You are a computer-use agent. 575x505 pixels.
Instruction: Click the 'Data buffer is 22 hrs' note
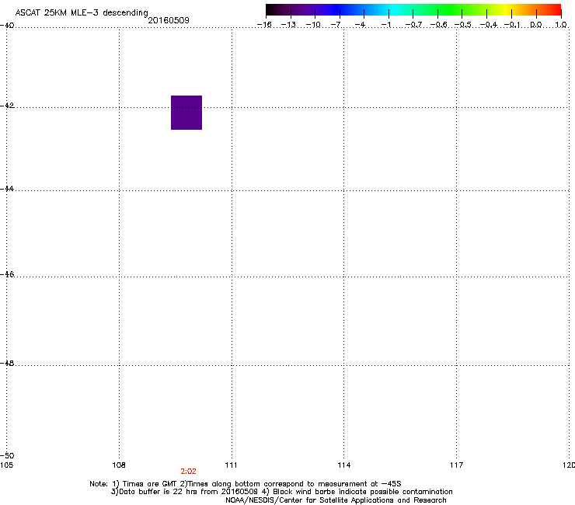coord(281,492)
